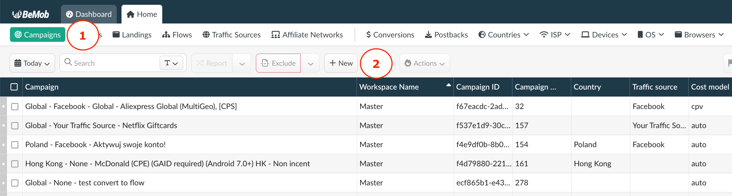
Task: Click the search magnifier icon
Action: click(x=68, y=62)
